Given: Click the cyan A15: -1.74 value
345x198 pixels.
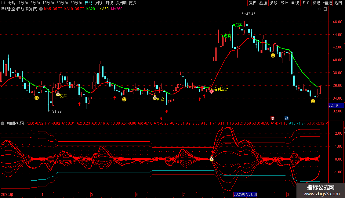Looking at the screenshot, I should [297, 123].
